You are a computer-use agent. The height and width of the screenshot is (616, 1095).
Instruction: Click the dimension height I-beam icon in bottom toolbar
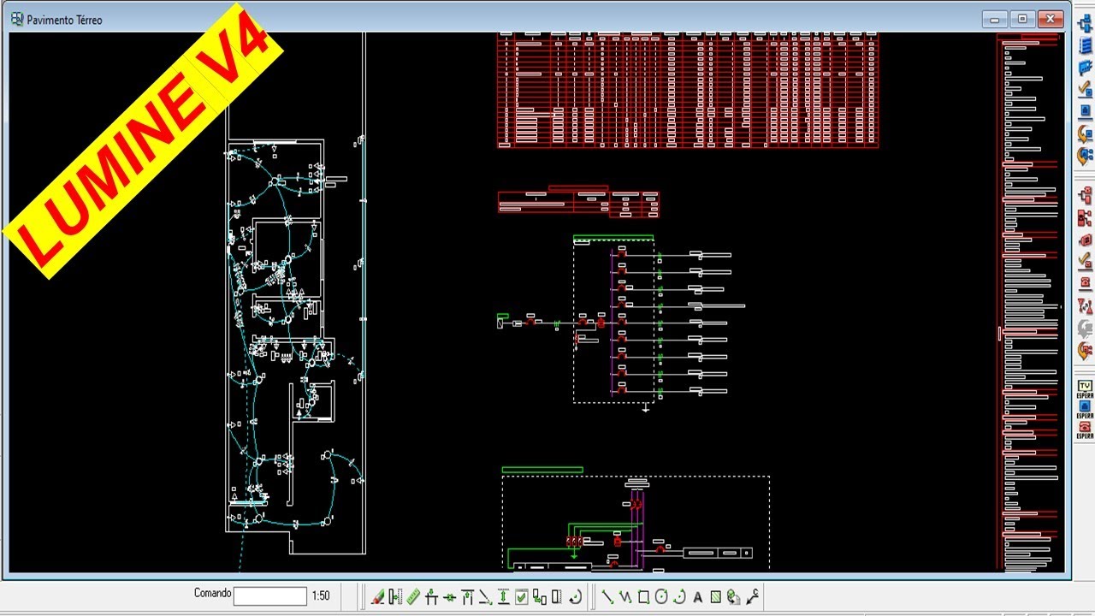click(x=503, y=596)
